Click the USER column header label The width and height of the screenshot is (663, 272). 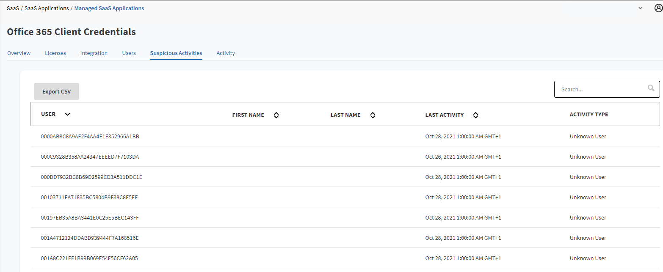click(48, 114)
